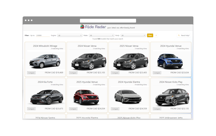Click the 2024 Mitsubishi Mirage title

(45, 46)
